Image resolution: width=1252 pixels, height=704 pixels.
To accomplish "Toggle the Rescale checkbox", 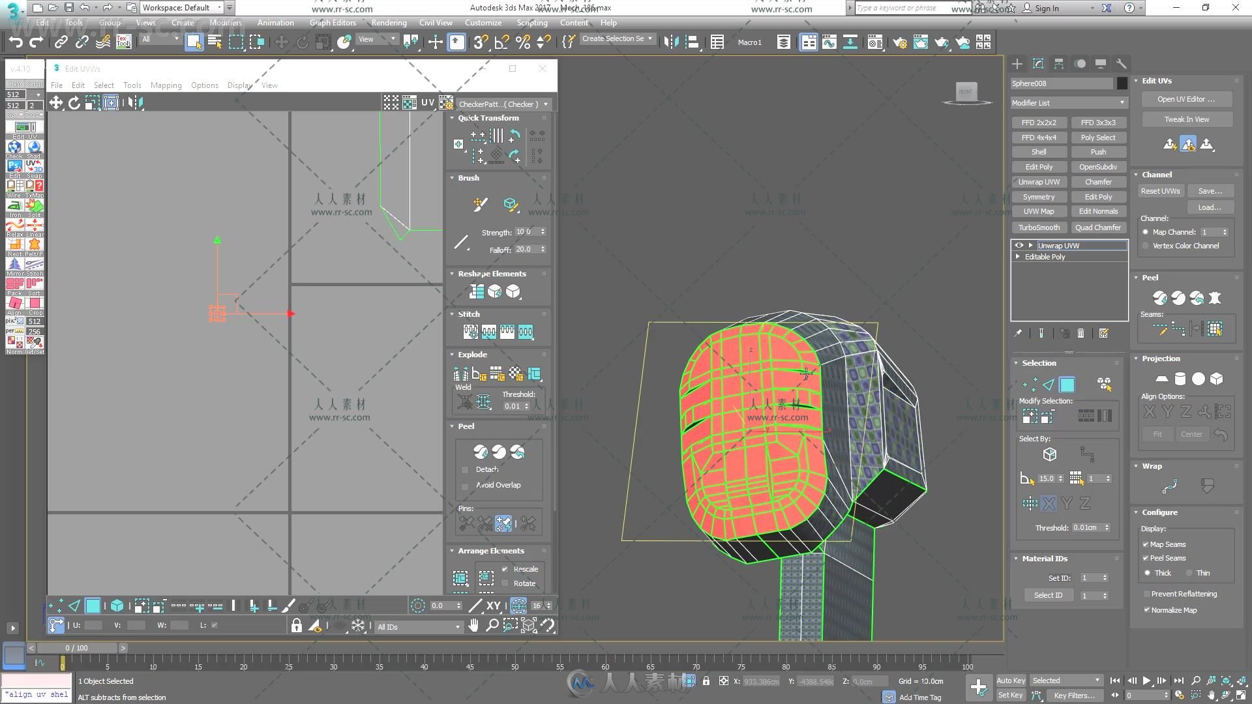I will point(505,569).
